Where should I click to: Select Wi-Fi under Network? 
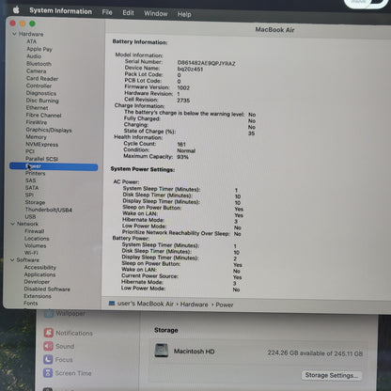(31, 253)
